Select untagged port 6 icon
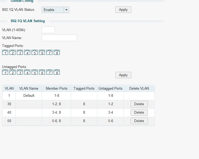This screenshot has height=159, width=199. pos(42,72)
